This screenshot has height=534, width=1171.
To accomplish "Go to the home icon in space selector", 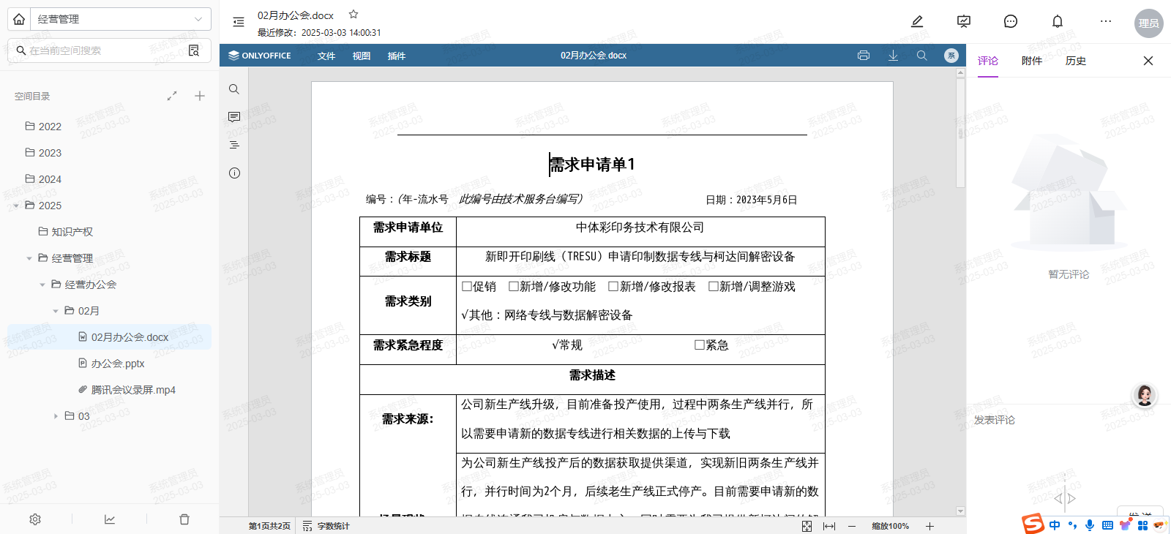I will [19, 19].
